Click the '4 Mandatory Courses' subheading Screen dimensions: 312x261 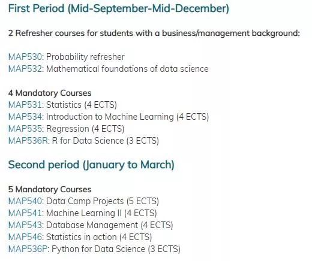[x=50, y=93]
